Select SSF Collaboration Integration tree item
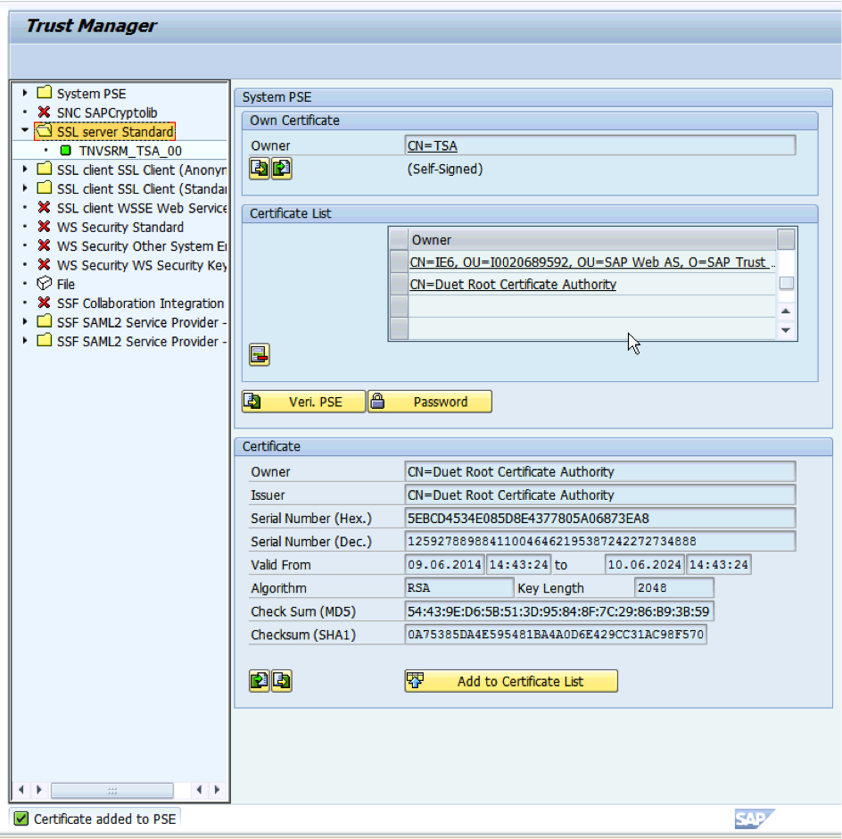The width and height of the screenshot is (842, 839). (x=141, y=303)
